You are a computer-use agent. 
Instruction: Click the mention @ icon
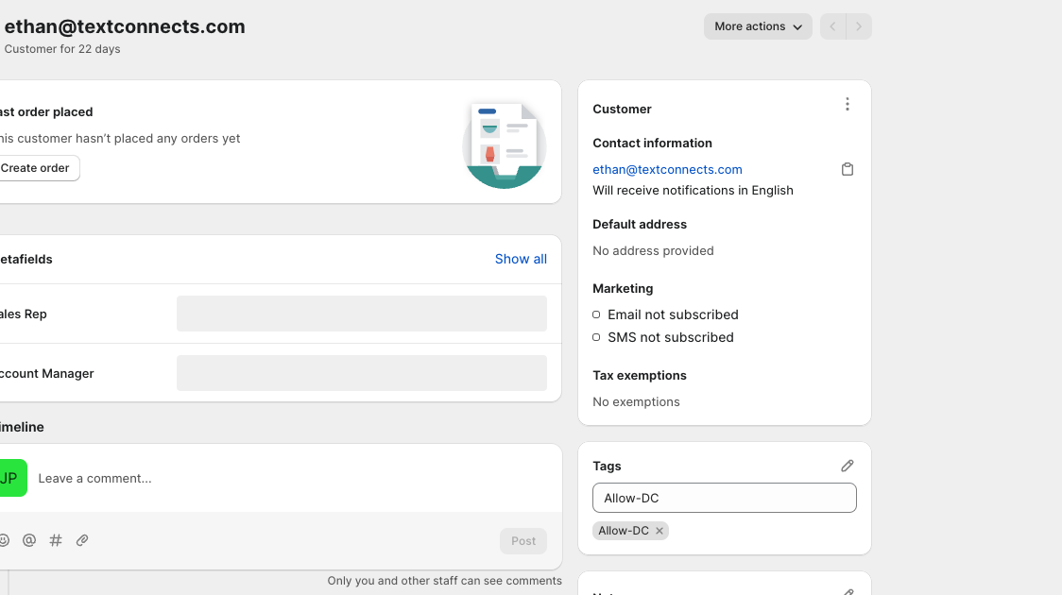(x=29, y=540)
